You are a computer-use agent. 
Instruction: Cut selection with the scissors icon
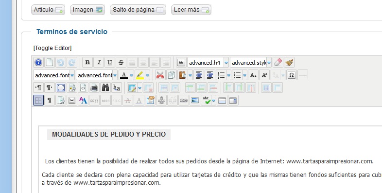[x=160, y=75]
